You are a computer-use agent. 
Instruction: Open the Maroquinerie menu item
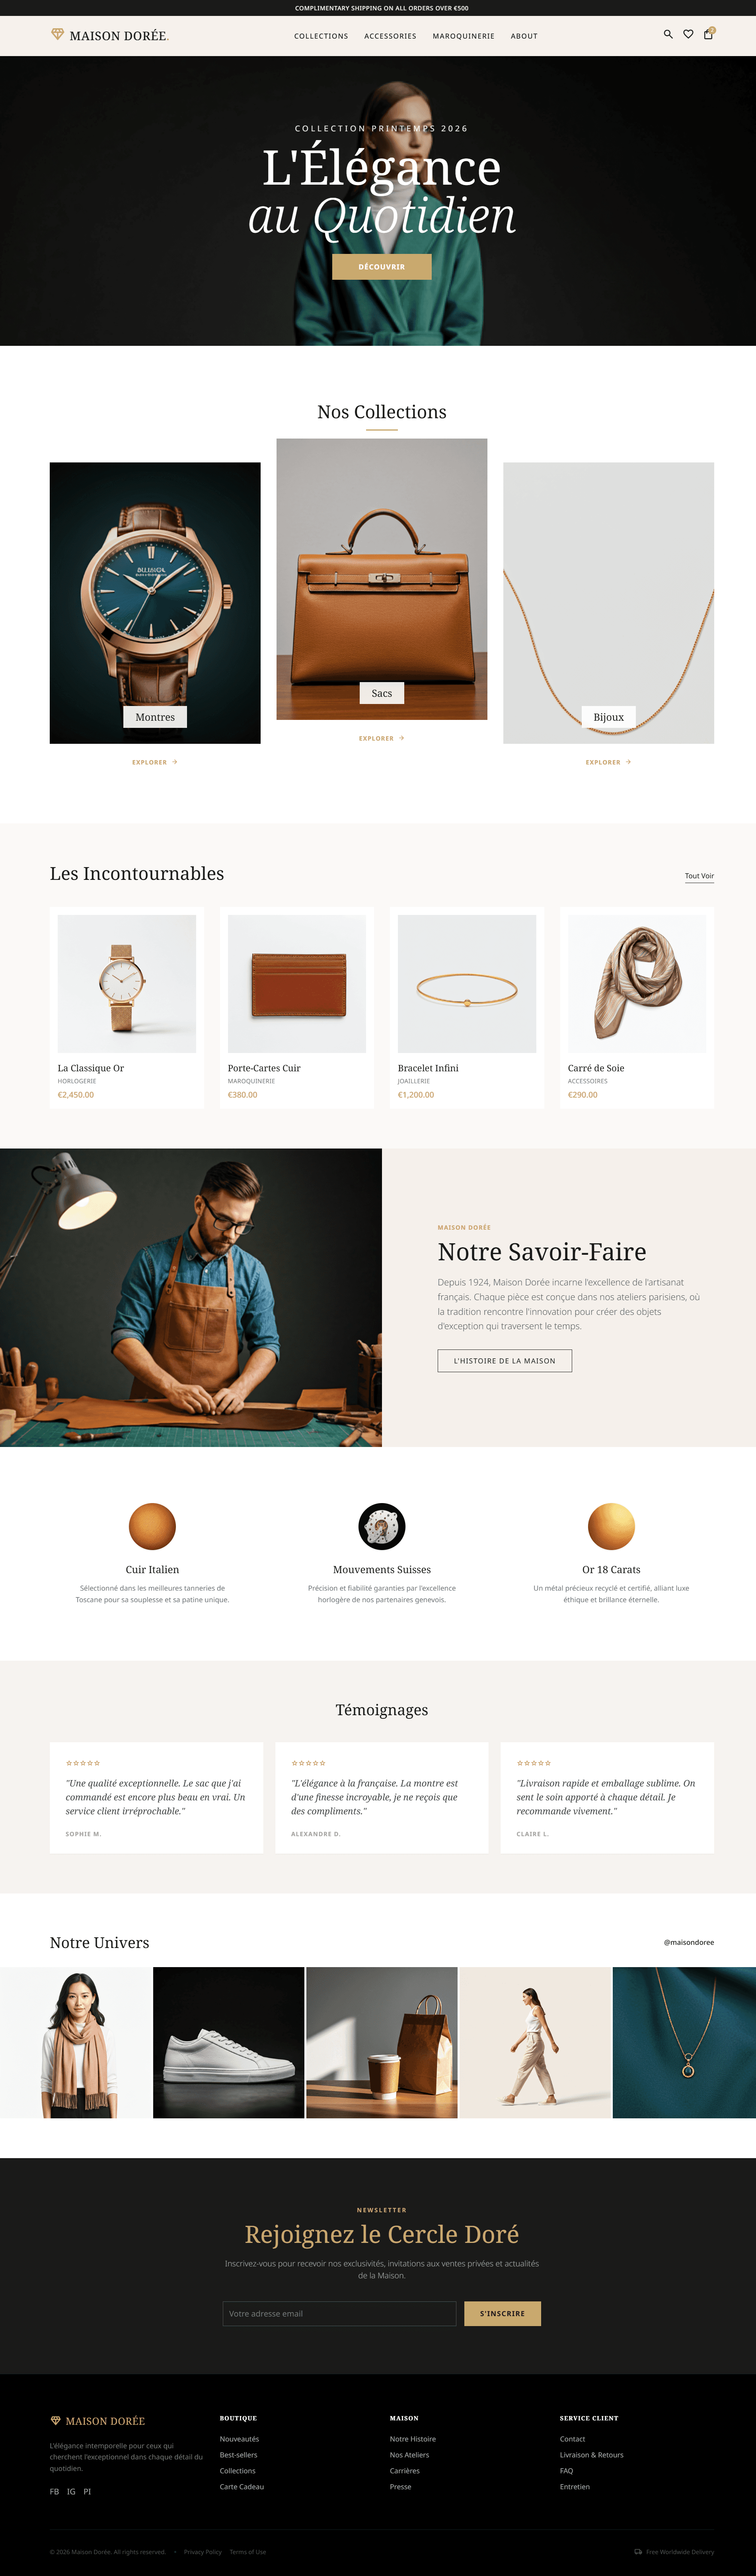click(x=463, y=36)
